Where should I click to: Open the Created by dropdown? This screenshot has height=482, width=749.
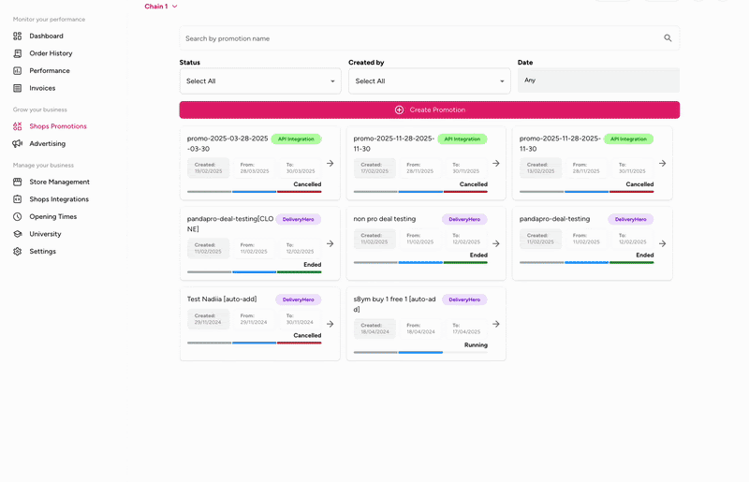(x=430, y=81)
